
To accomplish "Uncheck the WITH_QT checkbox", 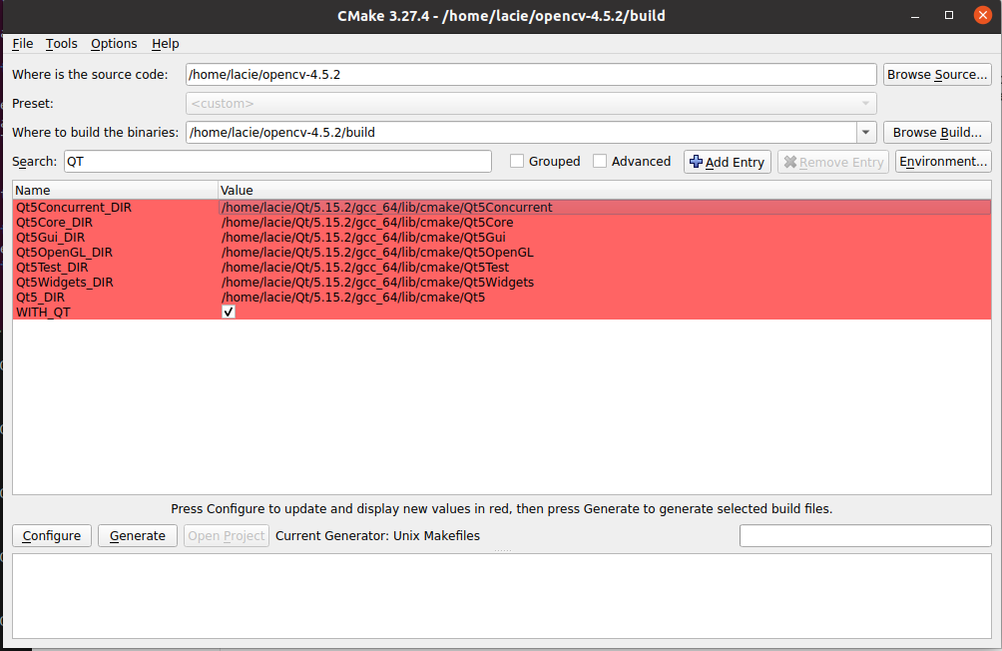I will point(229,313).
